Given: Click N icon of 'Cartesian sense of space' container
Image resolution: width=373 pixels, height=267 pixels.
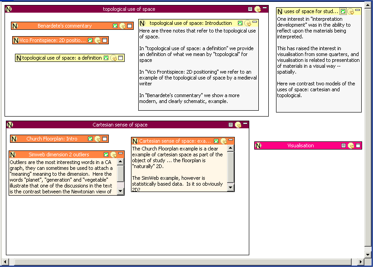Looking at the screenshot, I should click(x=10, y=125).
